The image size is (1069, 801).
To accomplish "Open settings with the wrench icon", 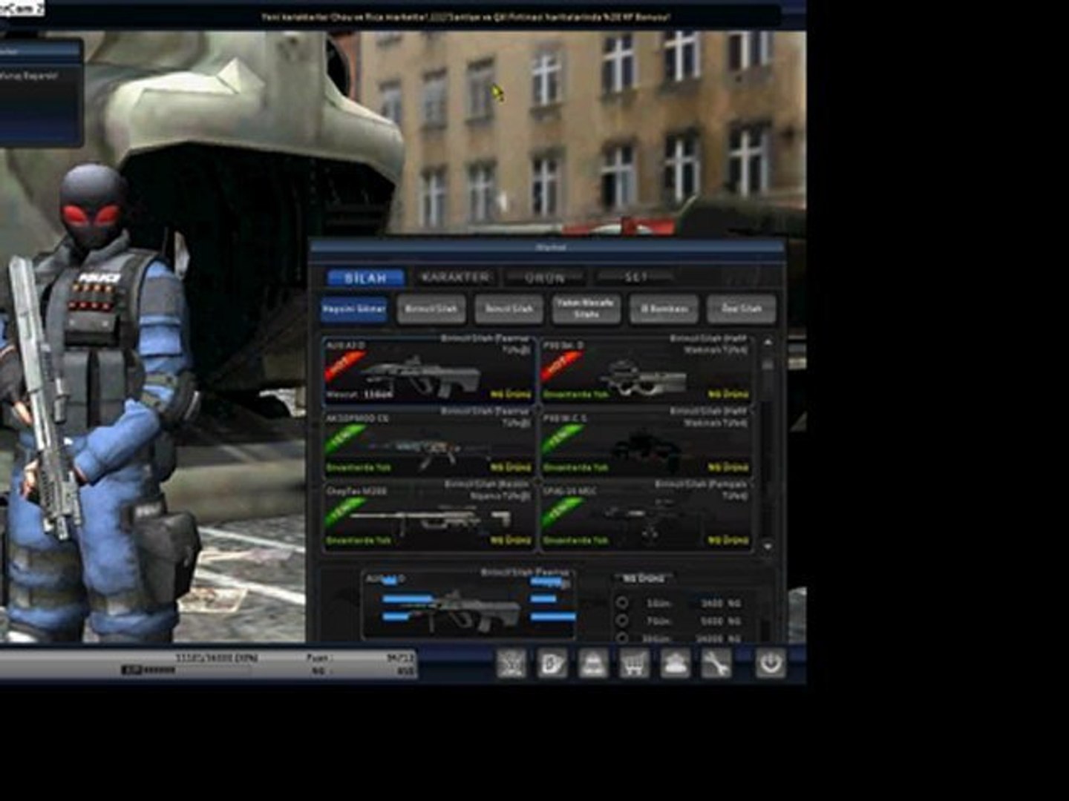I will tap(715, 663).
